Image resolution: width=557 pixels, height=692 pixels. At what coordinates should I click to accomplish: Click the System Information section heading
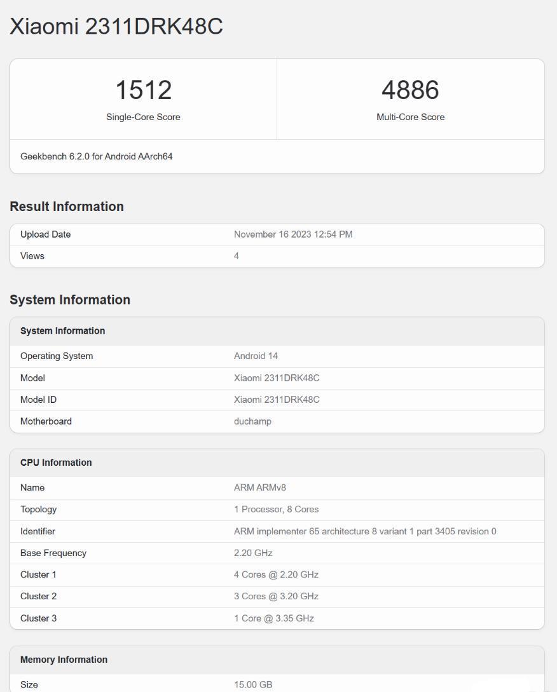tap(70, 299)
